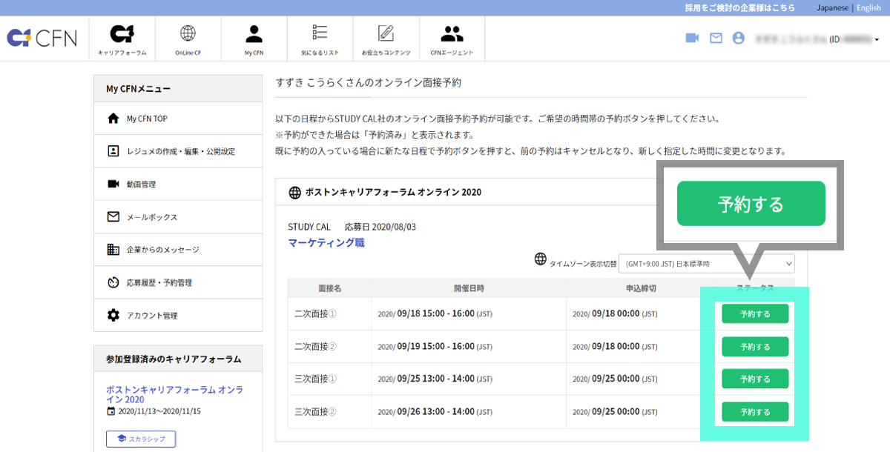The height and width of the screenshot is (452, 890).
Task: Open レジュメの作成・編集・公開設定 menu item
Action: click(x=178, y=151)
